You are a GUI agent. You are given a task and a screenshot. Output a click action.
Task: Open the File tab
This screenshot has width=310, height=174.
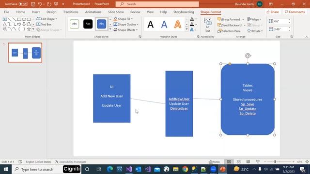click(6, 12)
